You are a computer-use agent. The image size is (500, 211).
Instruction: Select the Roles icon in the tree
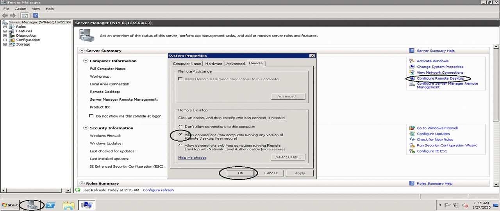point(11,27)
